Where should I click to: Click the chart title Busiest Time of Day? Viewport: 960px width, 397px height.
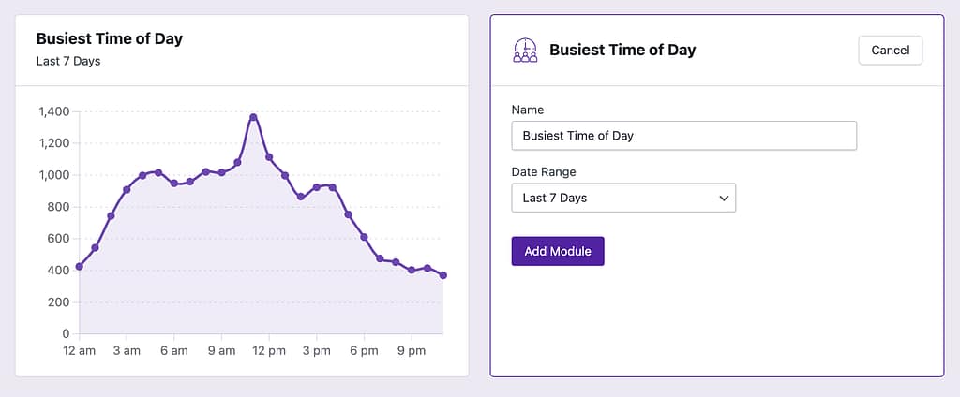click(x=109, y=38)
